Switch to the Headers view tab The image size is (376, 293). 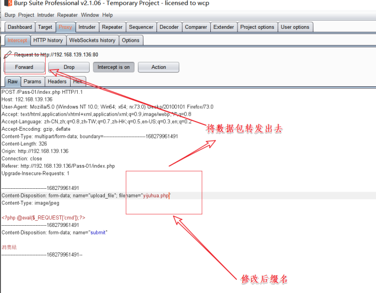click(x=57, y=81)
